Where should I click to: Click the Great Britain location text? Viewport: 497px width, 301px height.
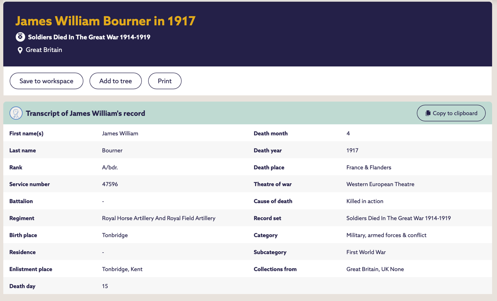click(x=44, y=50)
